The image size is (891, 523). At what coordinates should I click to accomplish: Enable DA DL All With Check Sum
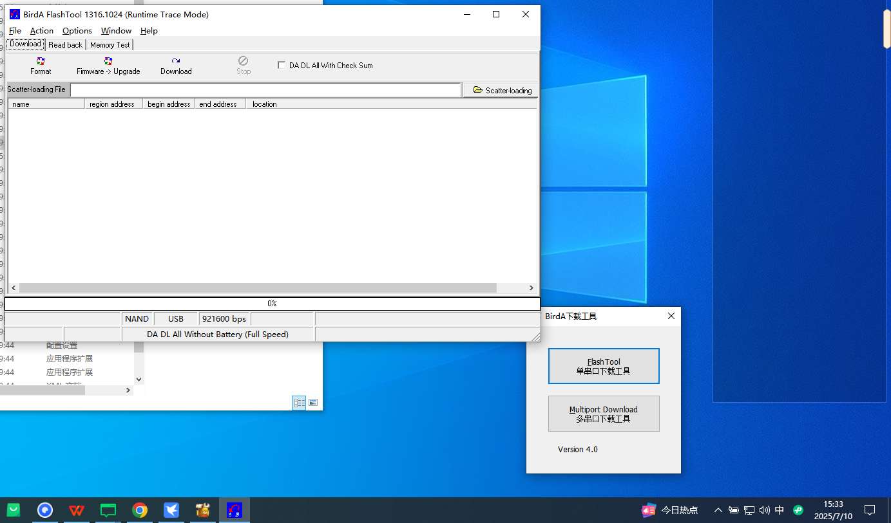(x=282, y=65)
